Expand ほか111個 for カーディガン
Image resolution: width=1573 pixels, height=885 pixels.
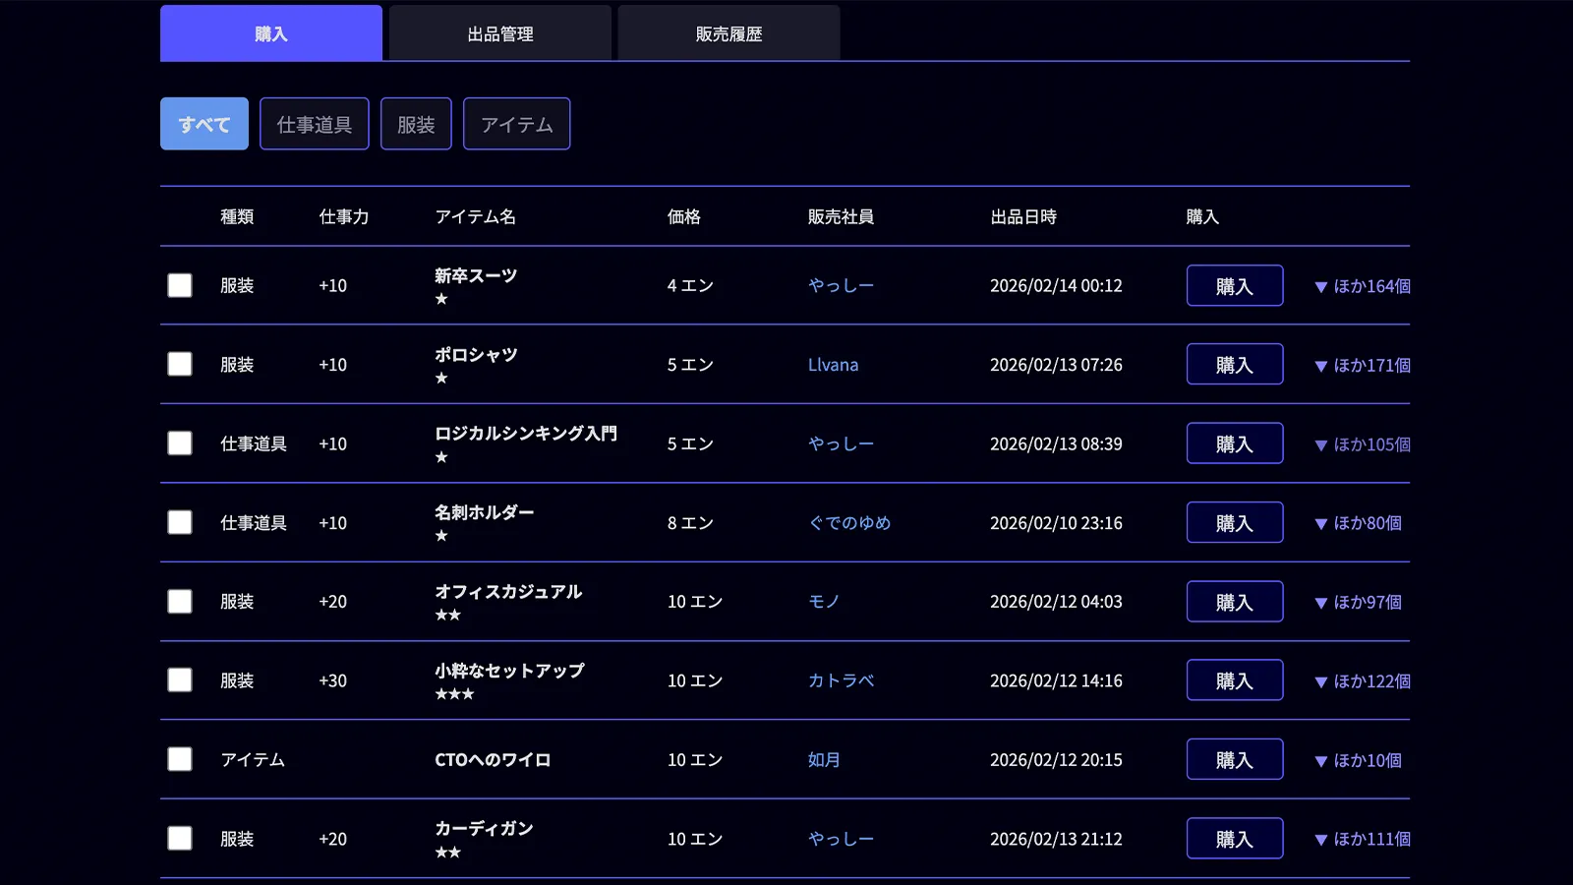1361,838
